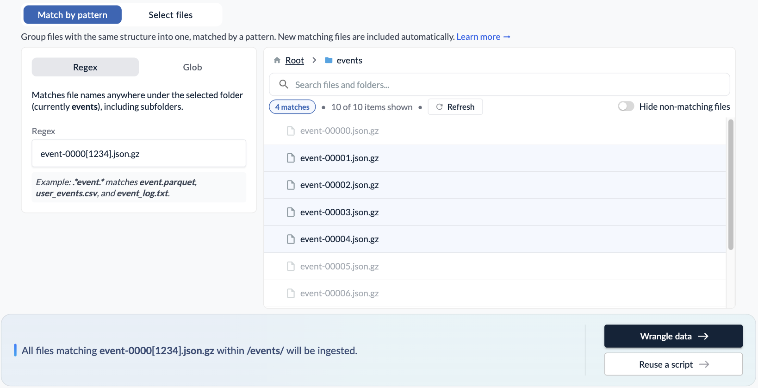Click the events folder icon in breadcrumb
Image resolution: width=758 pixels, height=388 pixels.
point(329,60)
